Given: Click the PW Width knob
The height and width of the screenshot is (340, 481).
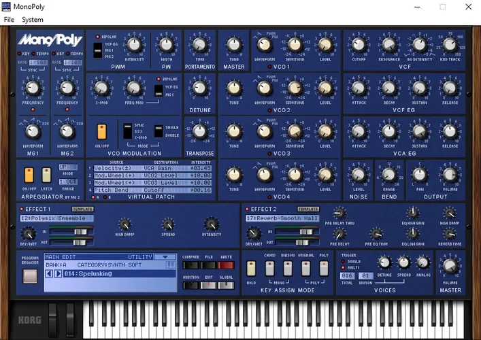Looking at the screenshot, I should [167, 45].
